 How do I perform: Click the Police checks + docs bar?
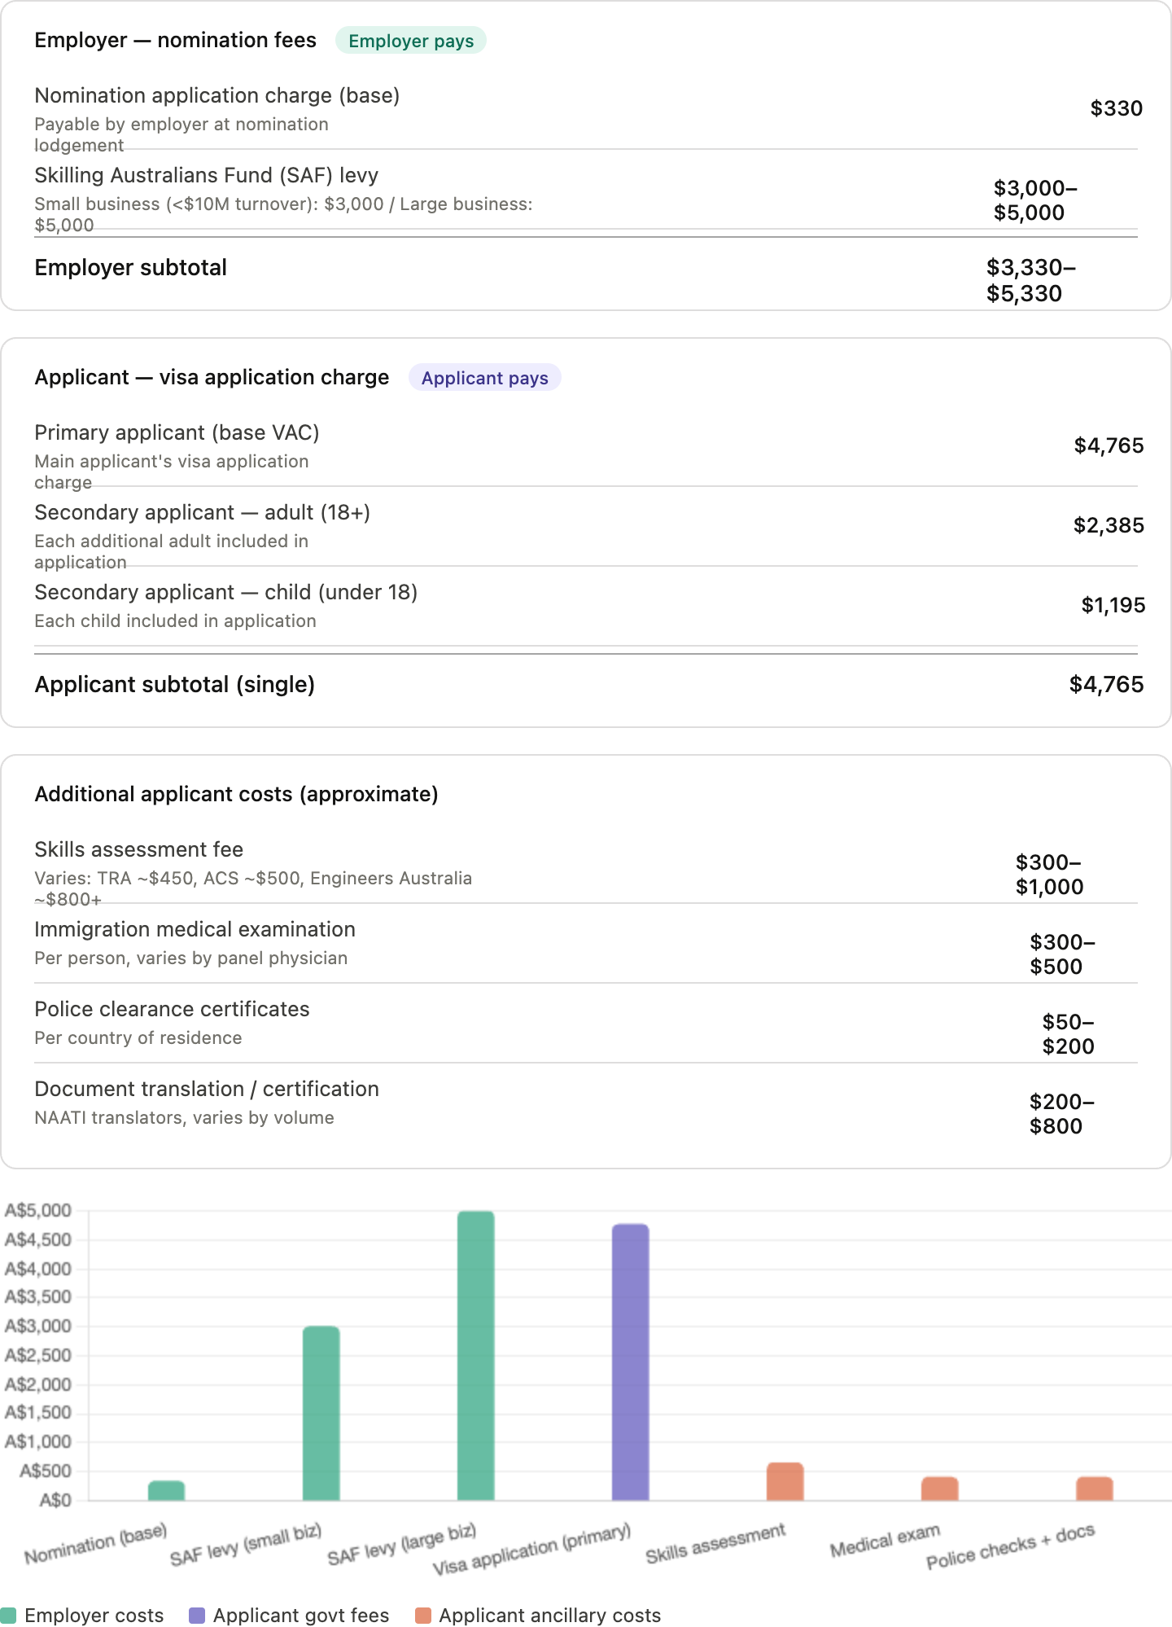coord(1095,1488)
